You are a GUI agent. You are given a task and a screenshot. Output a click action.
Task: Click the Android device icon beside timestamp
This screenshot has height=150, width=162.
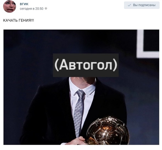[x=46, y=9]
